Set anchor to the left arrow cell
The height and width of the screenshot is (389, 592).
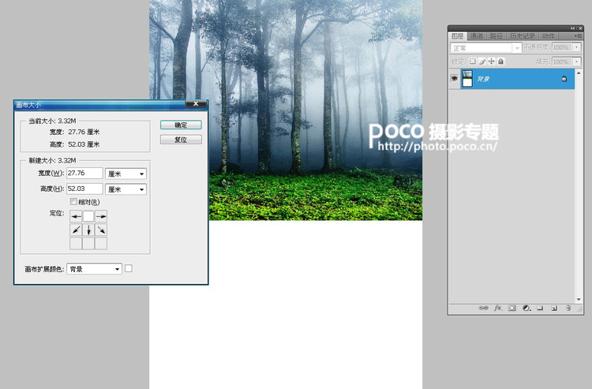coord(77,216)
